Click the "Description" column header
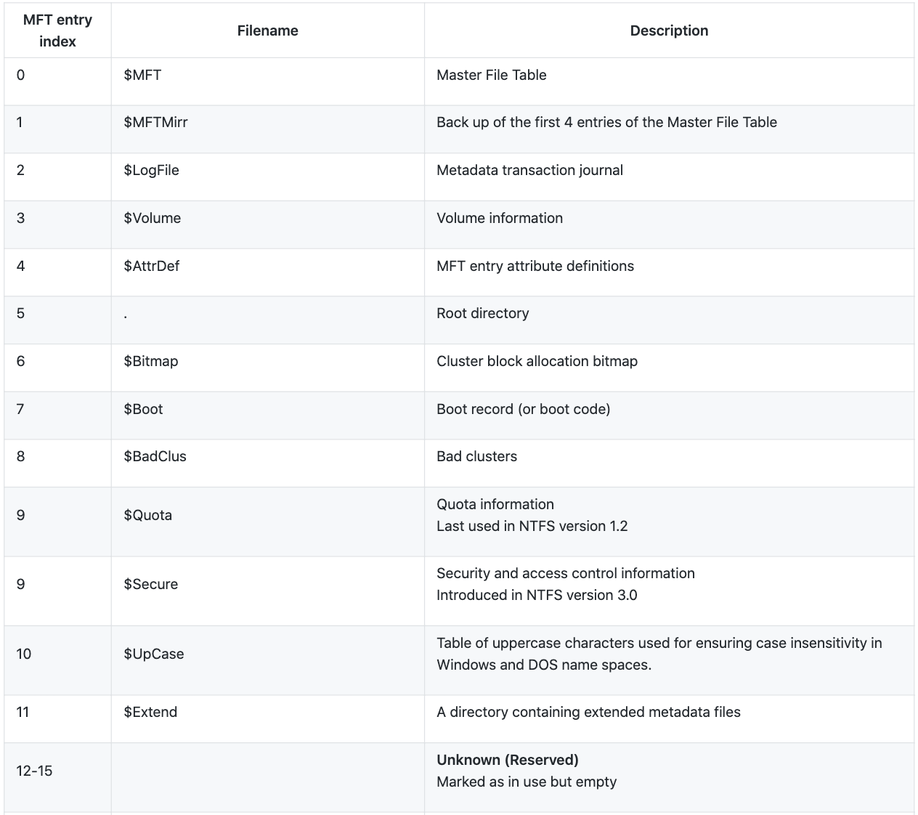This screenshot has width=918, height=815. coord(669,31)
